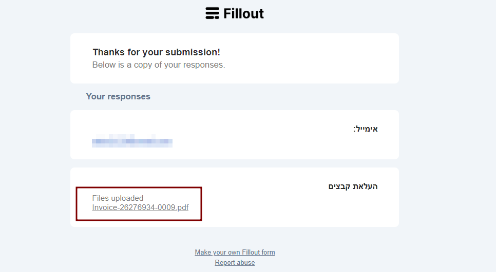Click the 'Below is a copy' subtitle text

158,65
